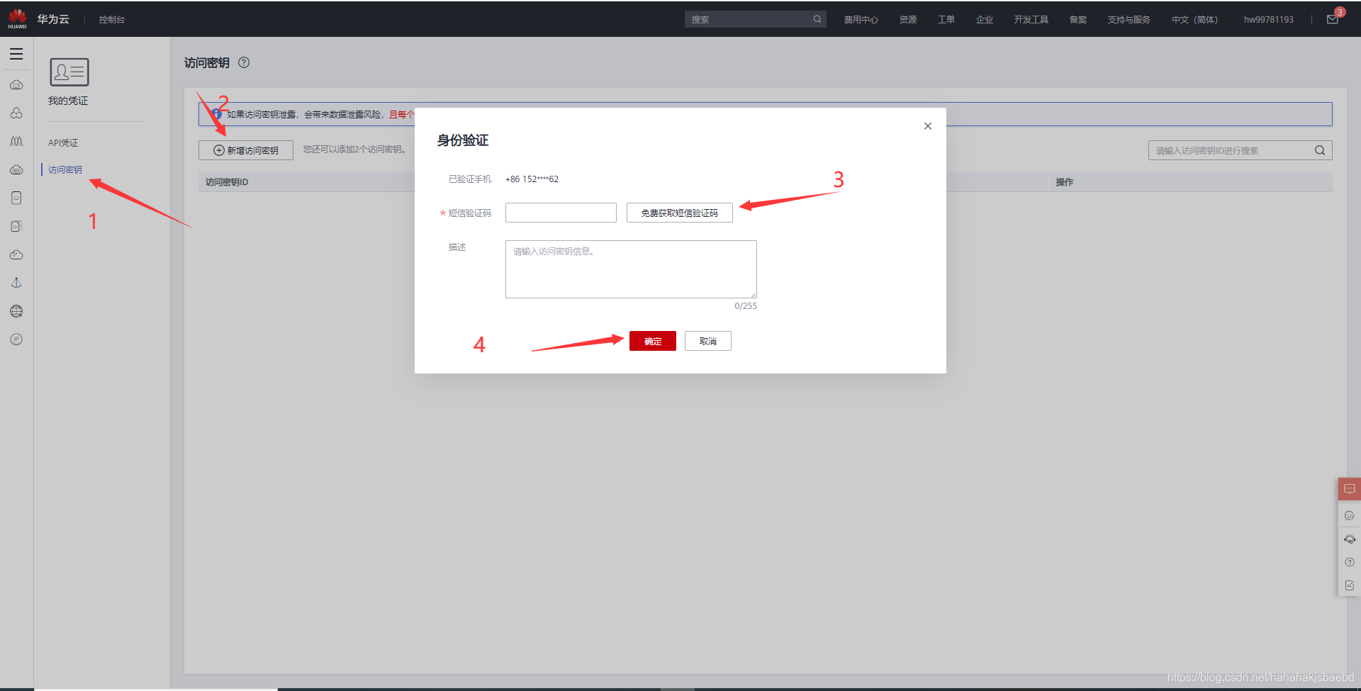Open 资源 in the top bar
Screen dimensions: 1361x691
click(x=908, y=19)
